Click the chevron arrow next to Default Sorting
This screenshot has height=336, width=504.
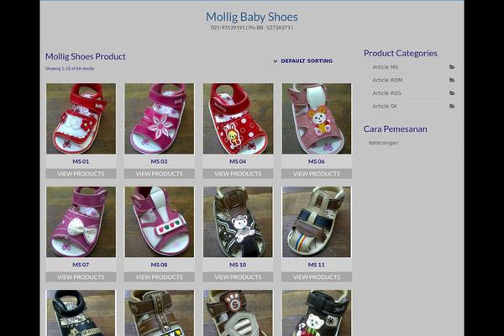(x=276, y=61)
